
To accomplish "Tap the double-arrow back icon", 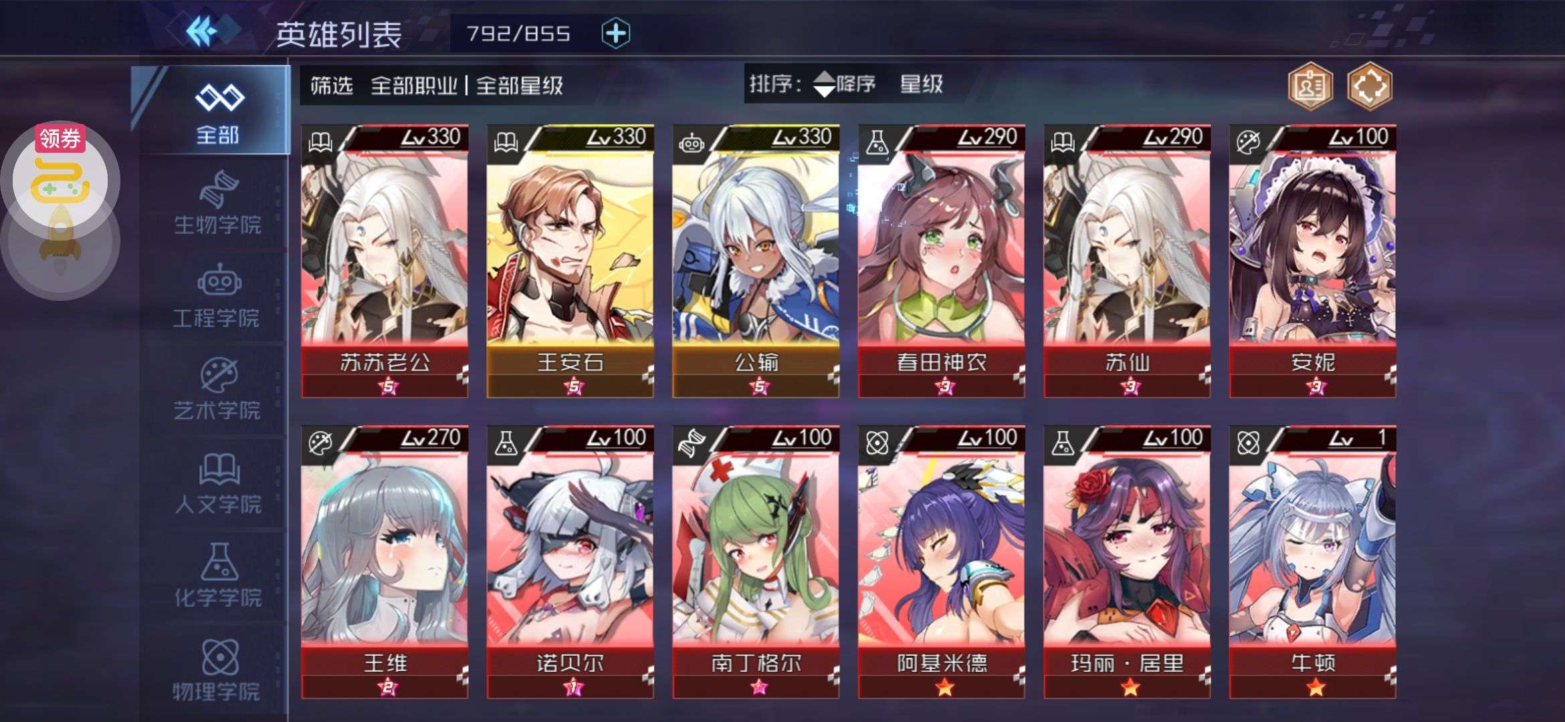I will pyautogui.click(x=204, y=31).
